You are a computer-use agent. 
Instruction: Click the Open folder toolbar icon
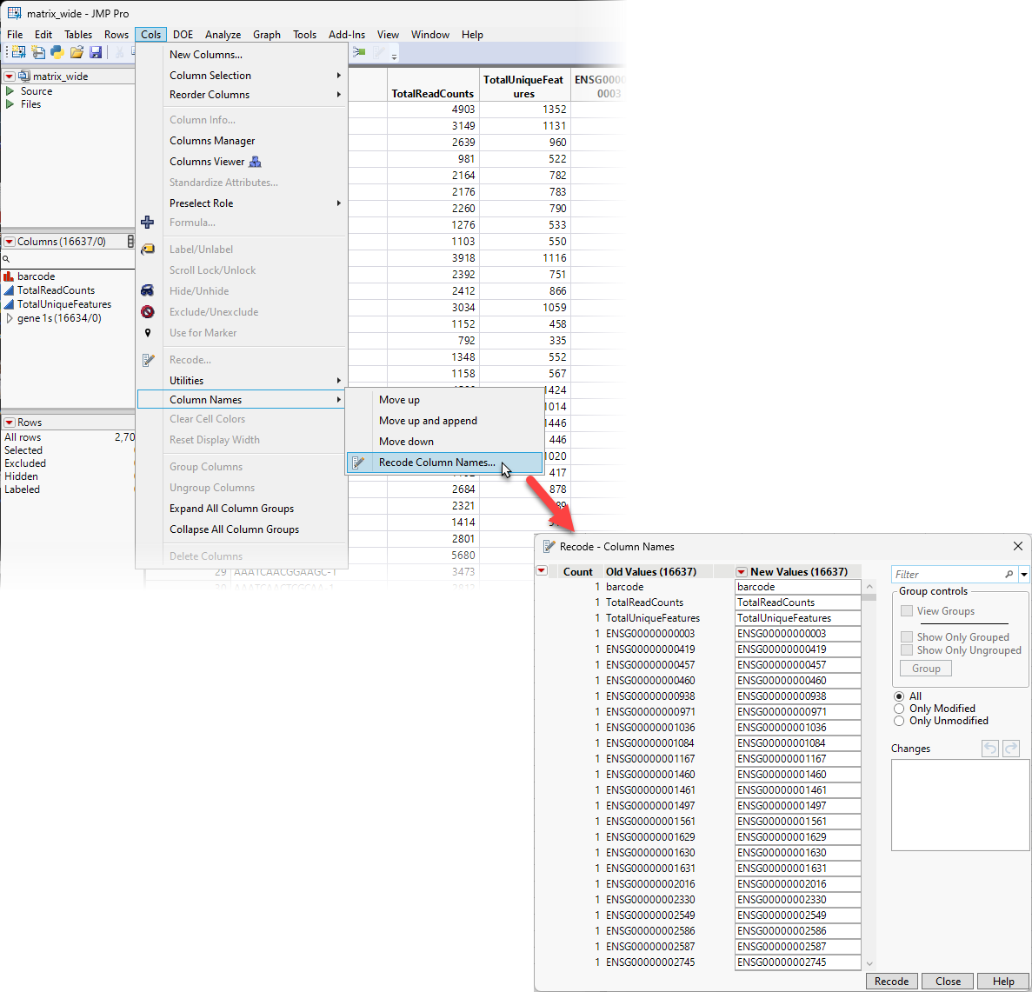77,53
